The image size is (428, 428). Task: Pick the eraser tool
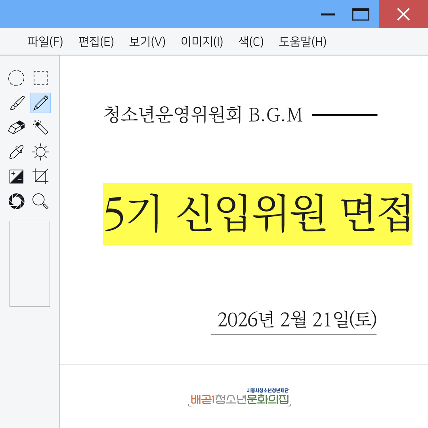(17, 128)
